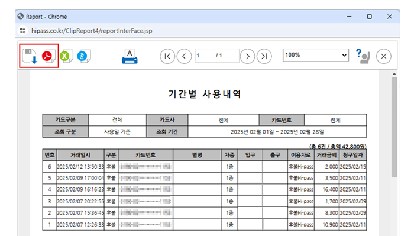Click the amount 16,400 cell
Image resolution: width=414 pixels, height=236 pixels.
(326, 189)
